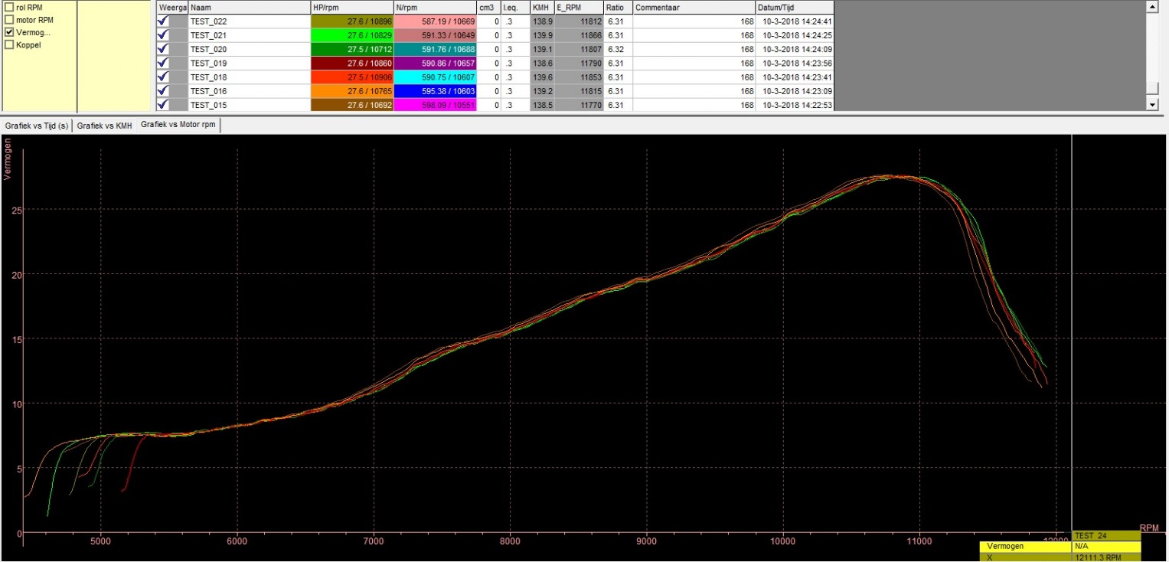The image size is (1169, 562).
Task: Select the TEST_022 name cell
Action: tap(250, 21)
